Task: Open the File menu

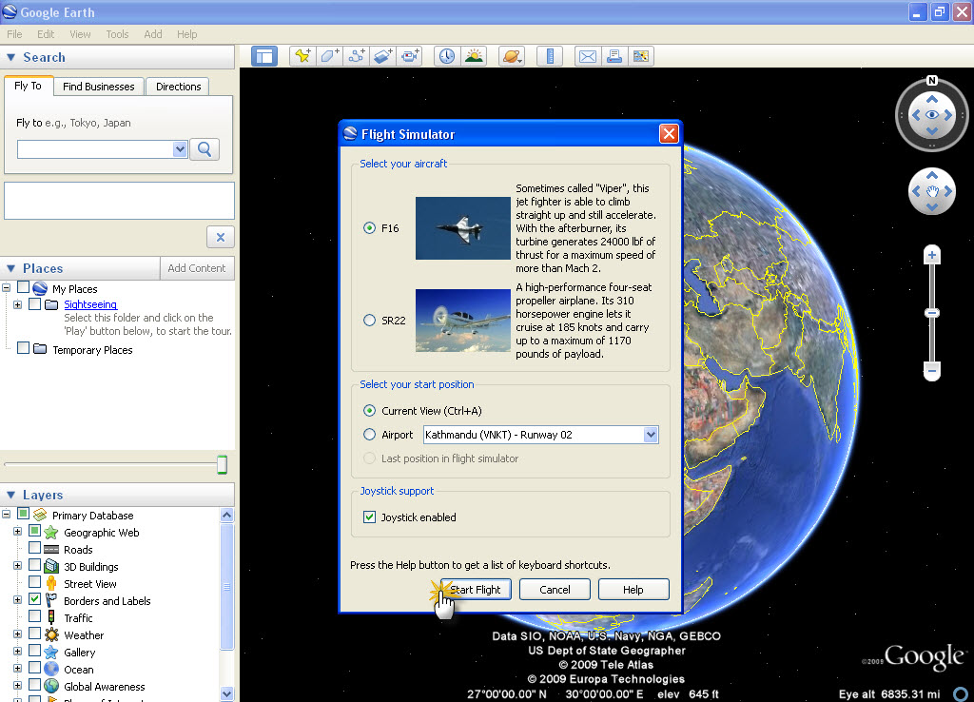Action: [14, 34]
